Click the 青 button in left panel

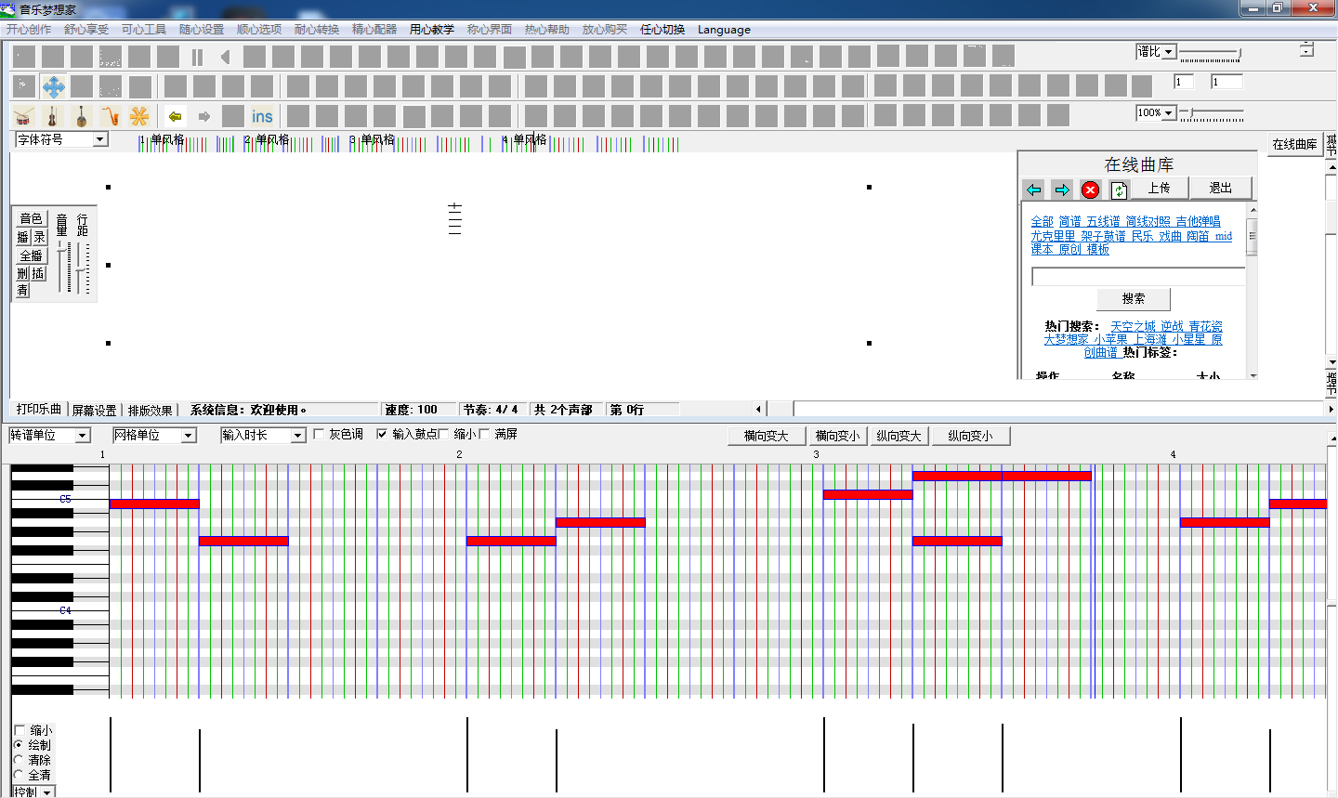coord(23,291)
